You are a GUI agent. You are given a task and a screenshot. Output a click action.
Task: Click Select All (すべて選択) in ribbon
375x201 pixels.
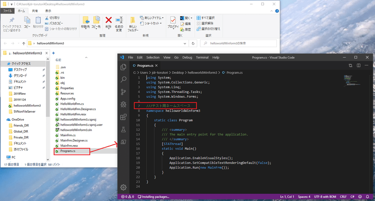206,18
